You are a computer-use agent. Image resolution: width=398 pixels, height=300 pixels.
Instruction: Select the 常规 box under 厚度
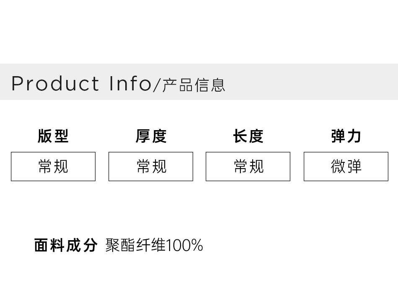[151, 167]
